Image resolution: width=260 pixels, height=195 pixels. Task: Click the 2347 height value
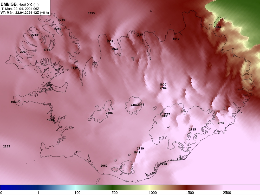point(115,49)
